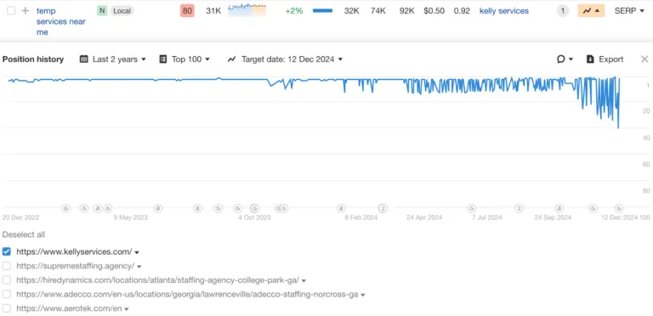Check the hiredynamics.com URL checkbox
The image size is (653, 316).
tap(6, 279)
